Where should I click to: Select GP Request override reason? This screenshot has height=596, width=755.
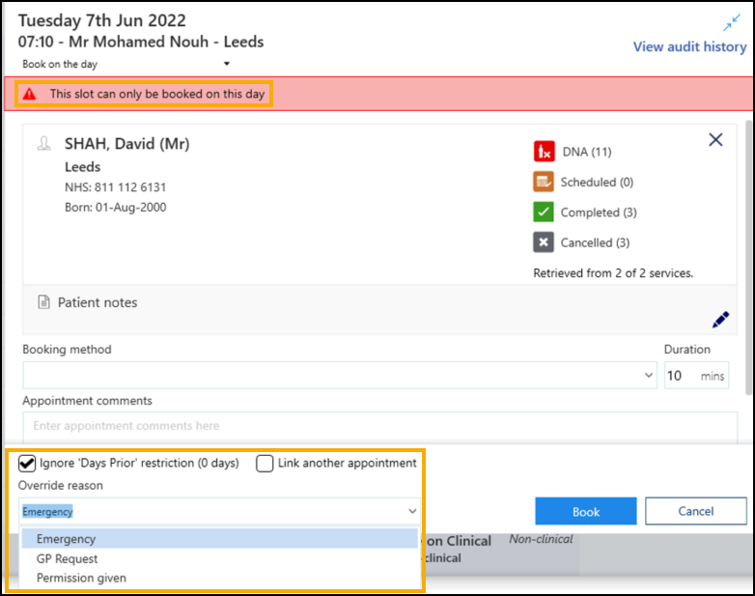(x=68, y=558)
